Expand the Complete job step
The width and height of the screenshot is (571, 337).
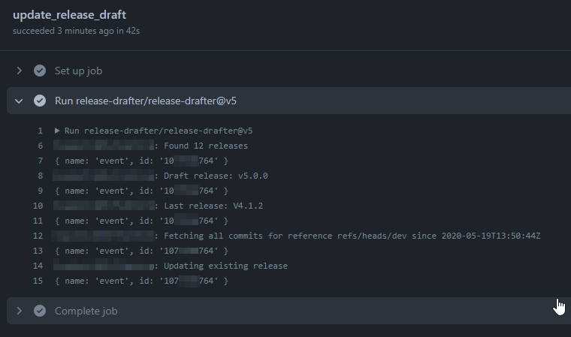point(20,311)
